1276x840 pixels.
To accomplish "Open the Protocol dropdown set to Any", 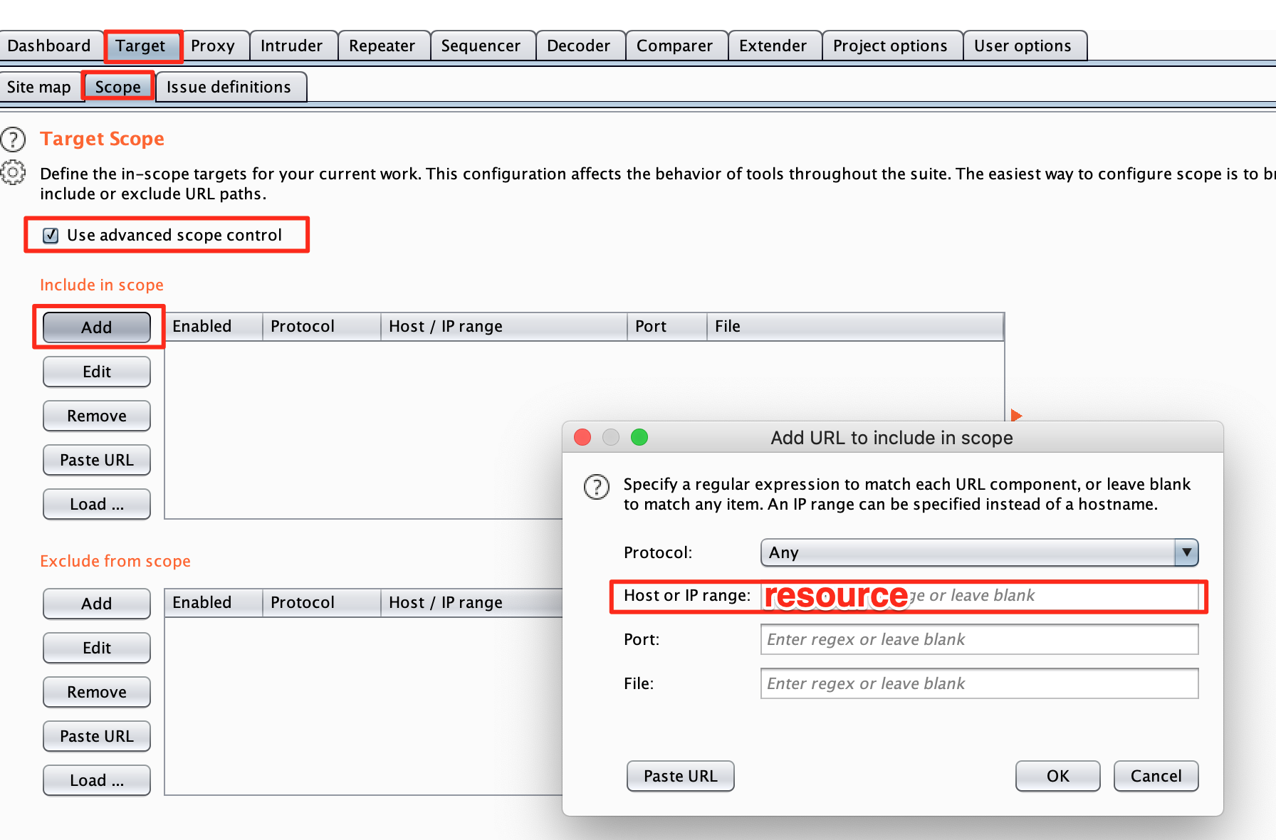I will 979,552.
